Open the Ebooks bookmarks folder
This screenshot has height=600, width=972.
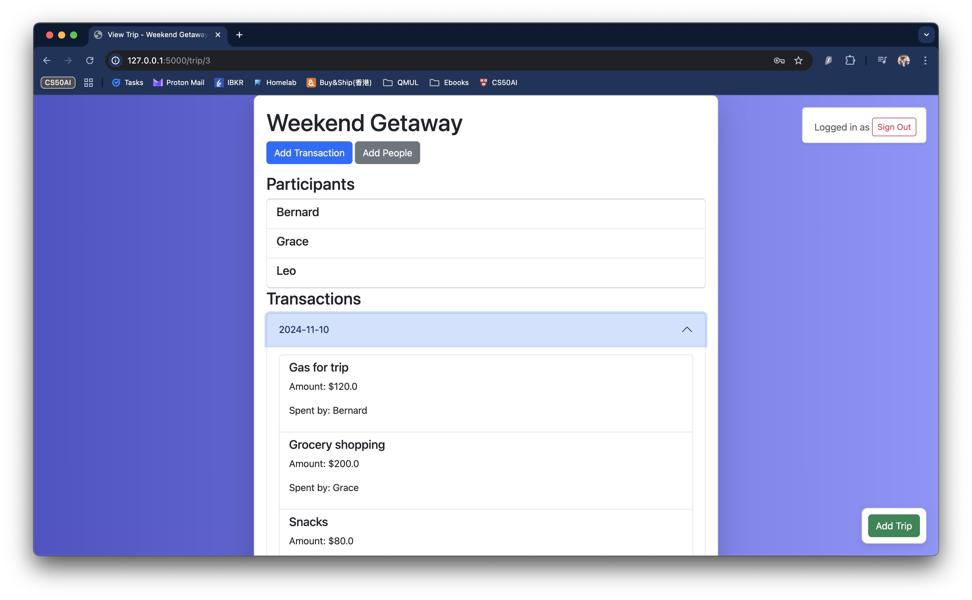click(449, 83)
